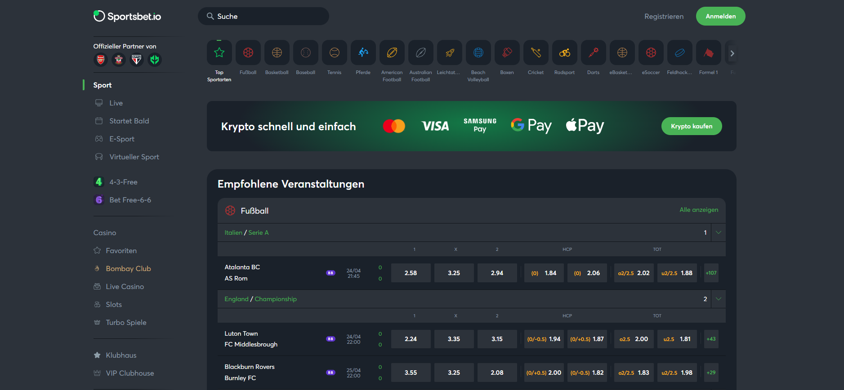Select the Feldhockey icon
The image size is (844, 390).
(x=680, y=53)
